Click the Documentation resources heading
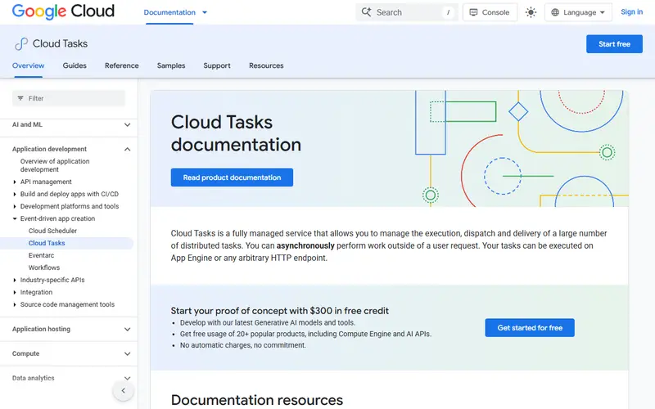 coord(257,400)
